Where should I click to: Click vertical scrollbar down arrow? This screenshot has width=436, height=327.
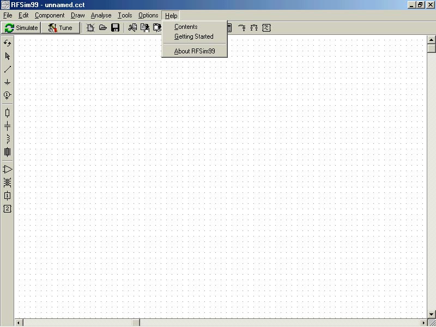(x=431, y=314)
